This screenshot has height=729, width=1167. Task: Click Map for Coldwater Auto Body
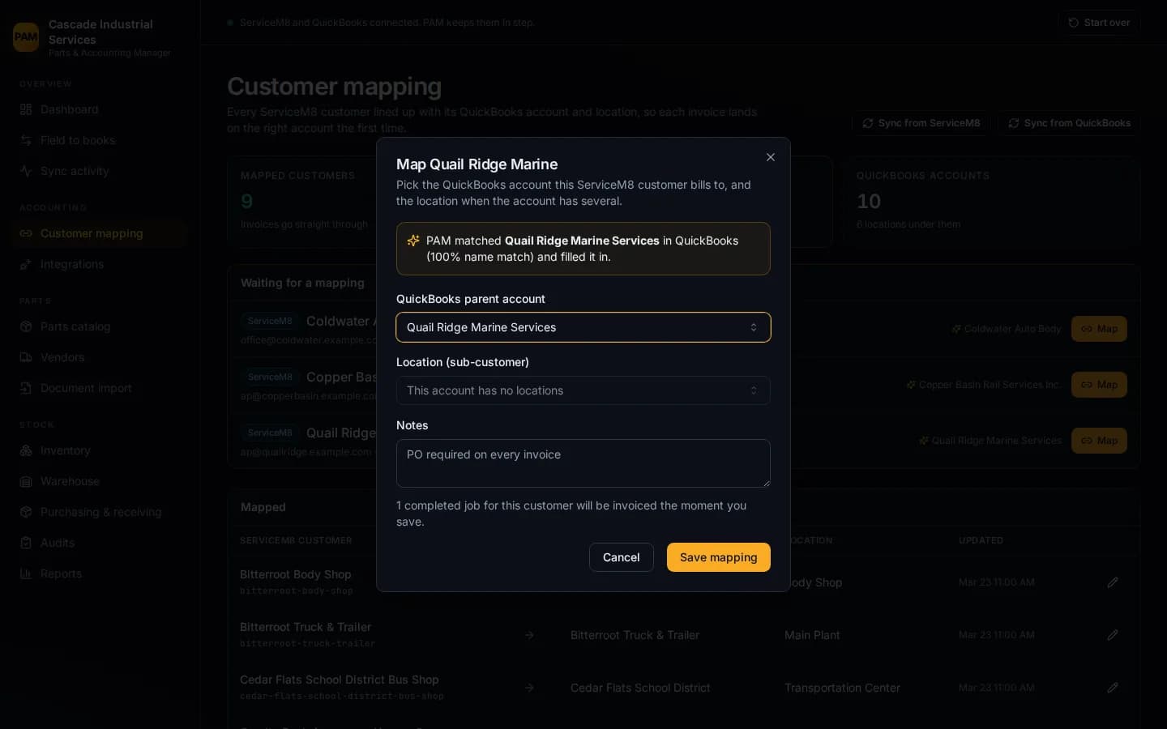click(x=1099, y=329)
